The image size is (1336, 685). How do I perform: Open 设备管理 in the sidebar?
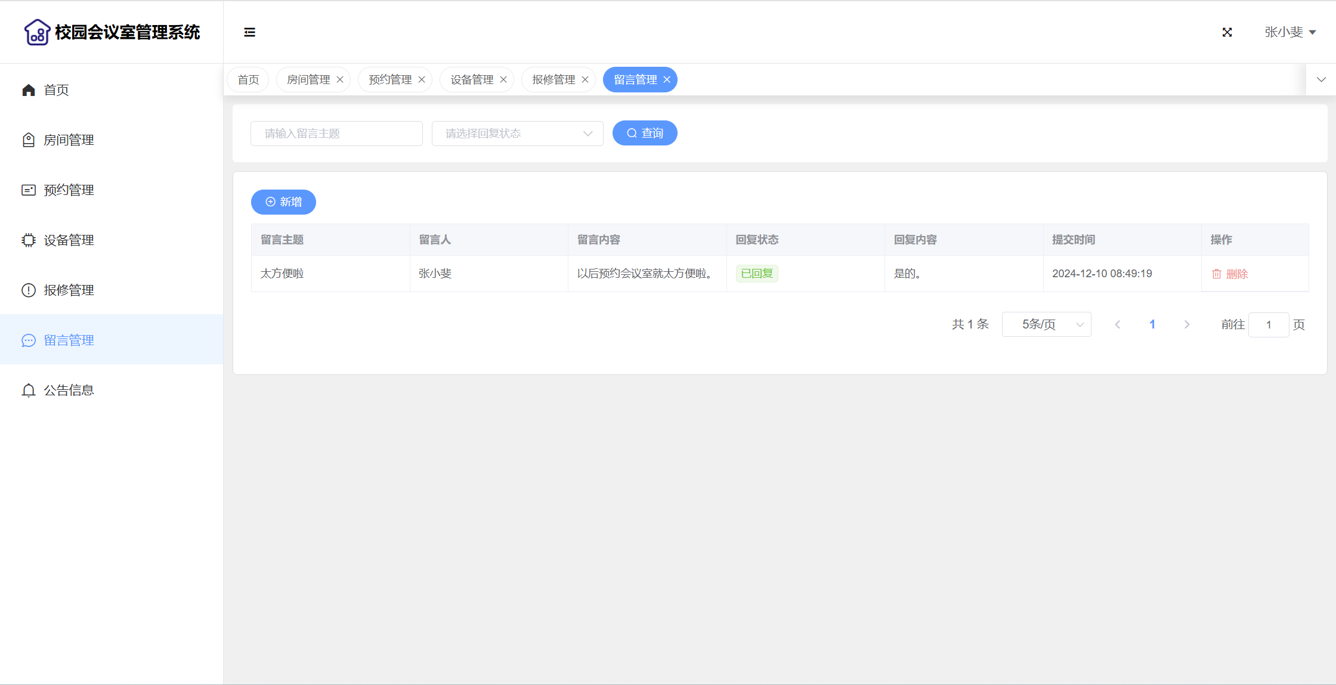point(69,240)
